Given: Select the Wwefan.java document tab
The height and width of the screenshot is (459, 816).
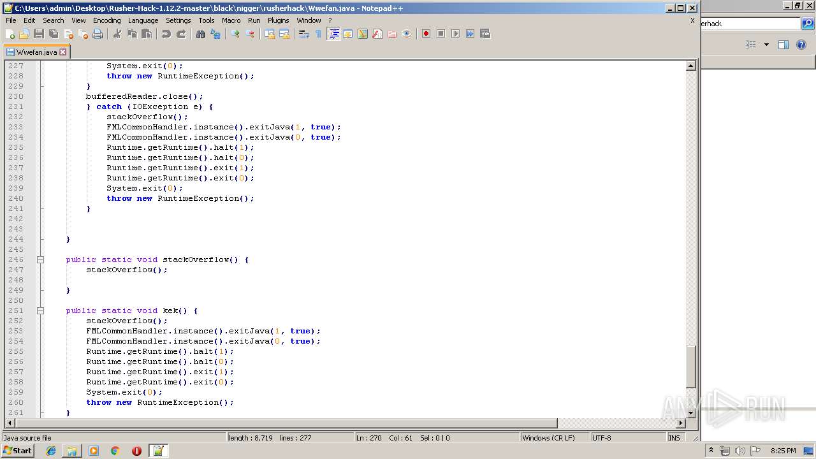Looking at the screenshot, I should [36, 52].
